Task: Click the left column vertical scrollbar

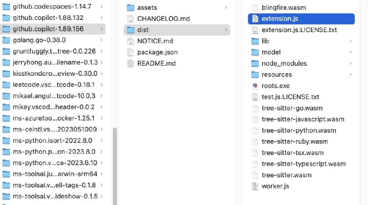Action: (115, 166)
